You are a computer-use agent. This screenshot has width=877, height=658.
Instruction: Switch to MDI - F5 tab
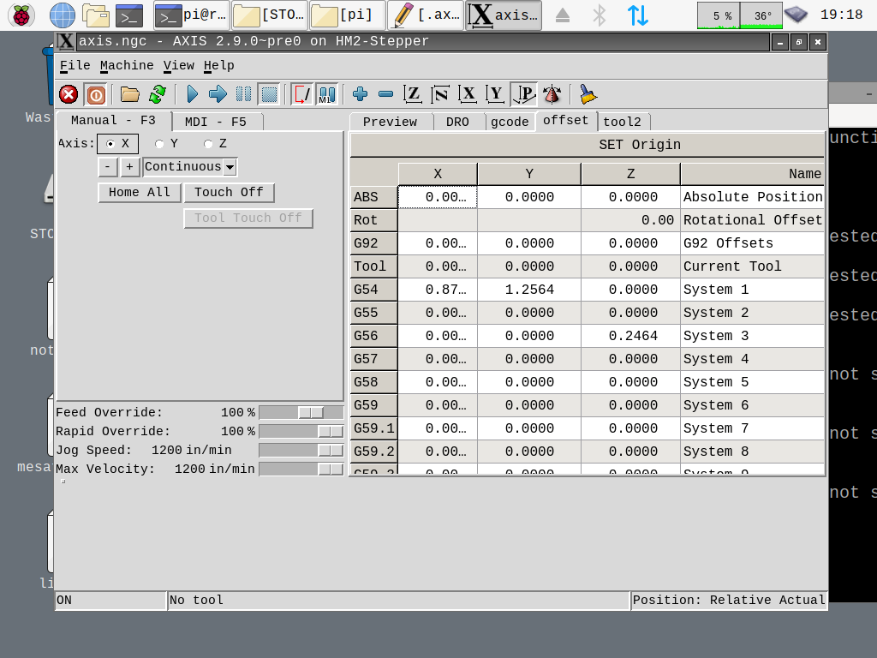click(x=216, y=122)
